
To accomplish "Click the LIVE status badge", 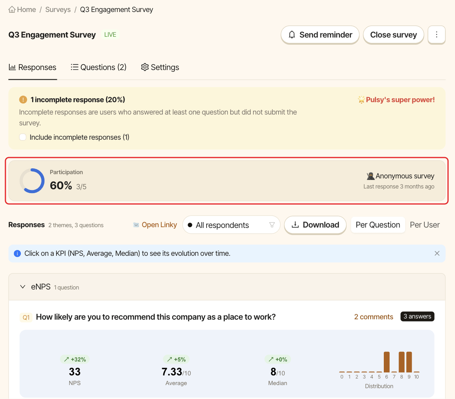I will tap(110, 35).
